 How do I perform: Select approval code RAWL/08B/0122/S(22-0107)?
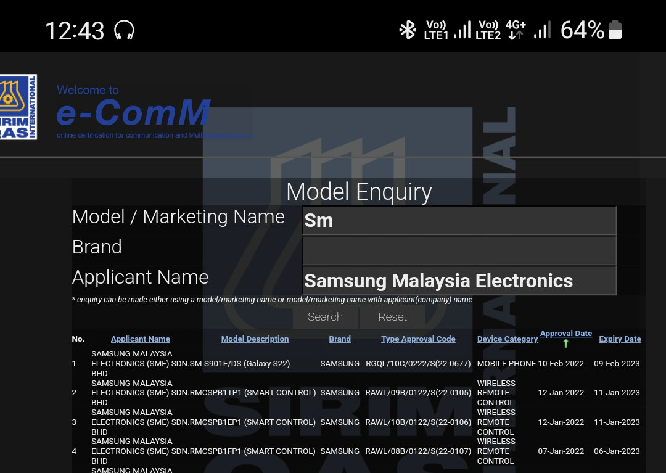[x=418, y=451]
